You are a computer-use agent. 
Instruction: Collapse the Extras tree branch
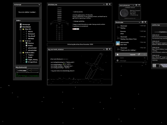(x=20, y=41)
